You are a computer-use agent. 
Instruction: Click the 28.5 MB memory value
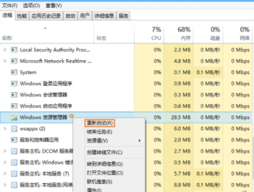[181, 117]
